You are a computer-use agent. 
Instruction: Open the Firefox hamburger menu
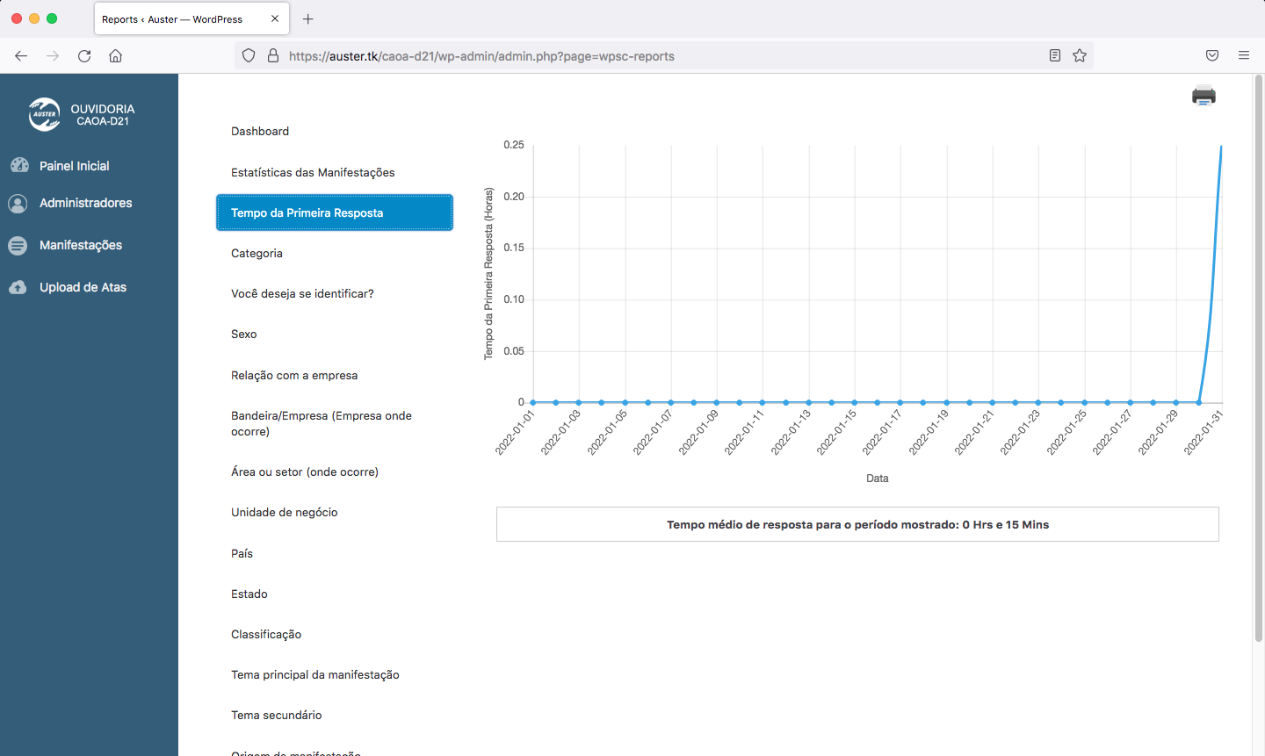(x=1244, y=55)
